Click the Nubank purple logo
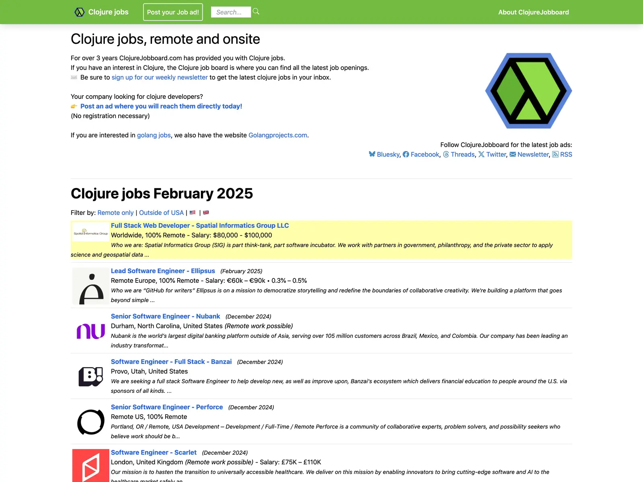This screenshot has width=643, height=482. [x=91, y=331]
